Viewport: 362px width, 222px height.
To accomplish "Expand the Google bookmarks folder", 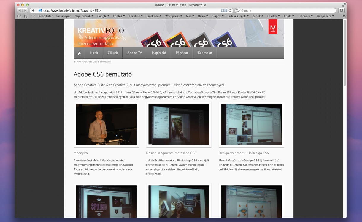I will [103, 16].
